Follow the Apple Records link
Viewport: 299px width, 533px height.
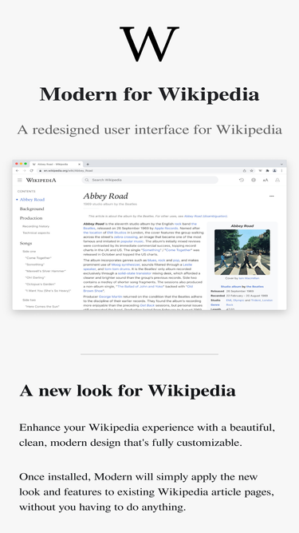click(x=166, y=229)
